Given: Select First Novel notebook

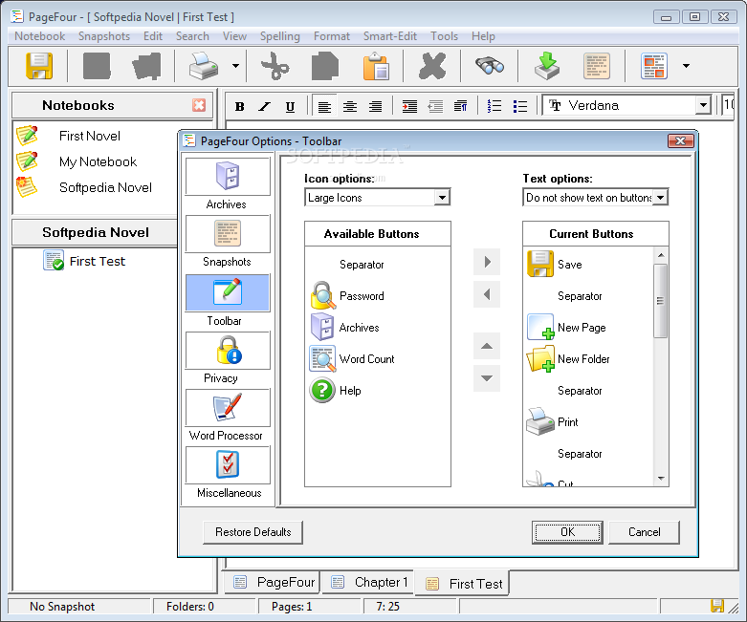Looking at the screenshot, I should tap(90, 136).
